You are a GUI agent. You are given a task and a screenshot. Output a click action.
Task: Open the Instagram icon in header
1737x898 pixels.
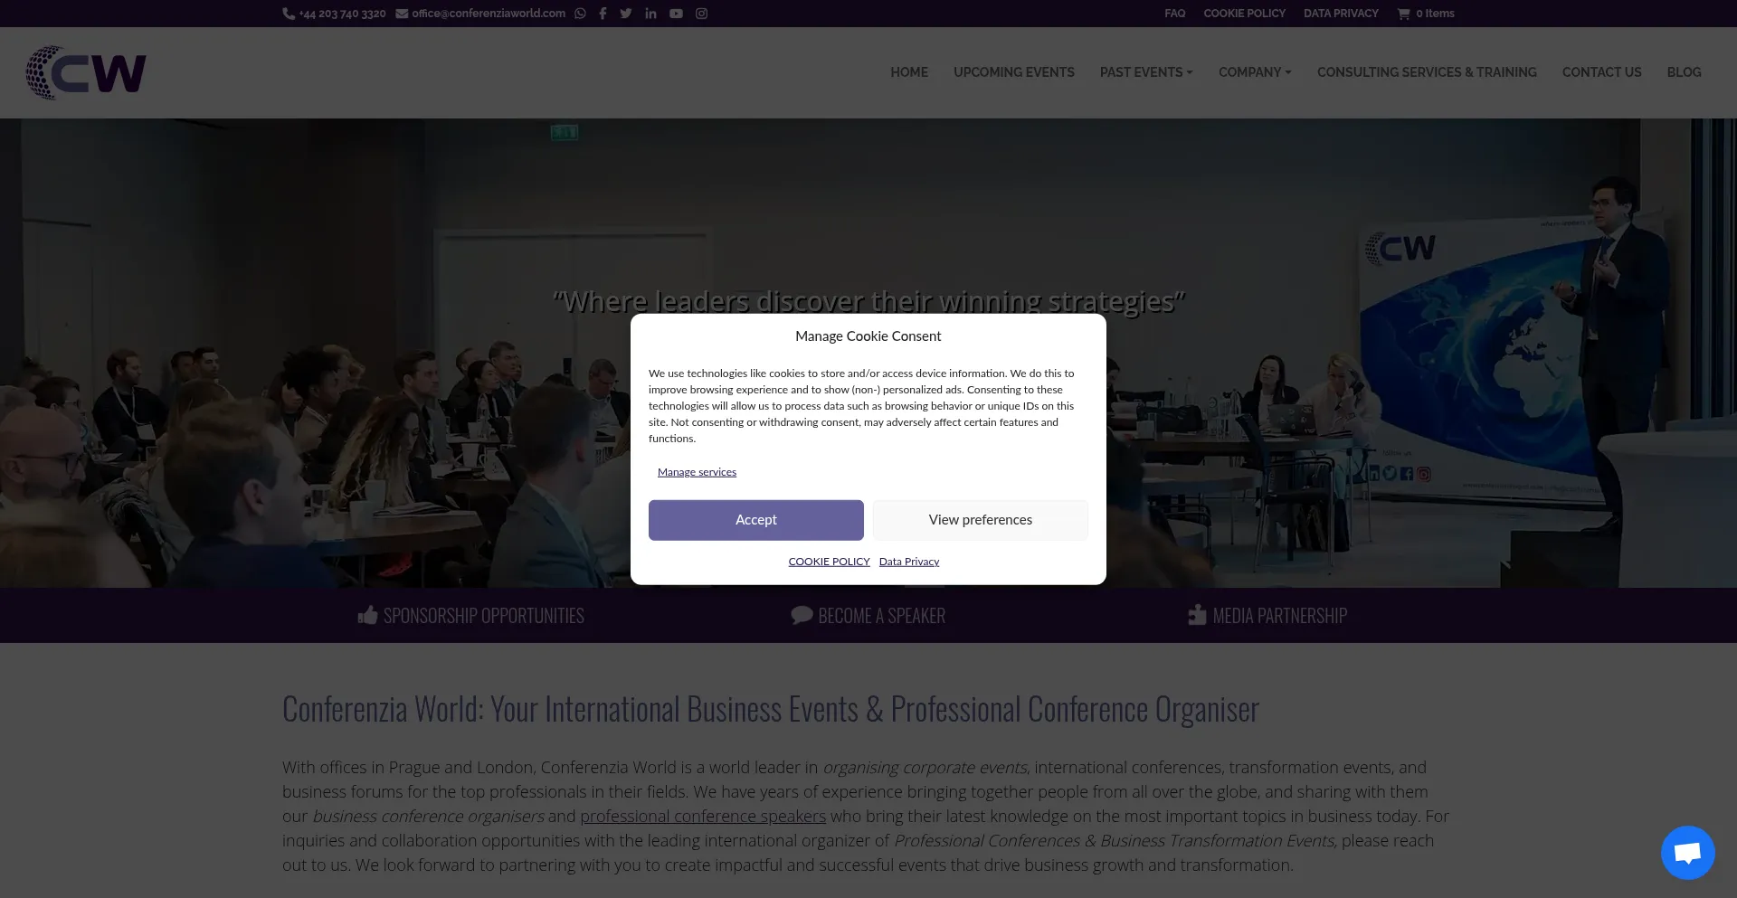click(x=701, y=14)
